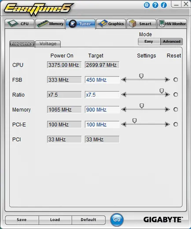
Task: Select the Tuner tab
Action: (x=81, y=24)
